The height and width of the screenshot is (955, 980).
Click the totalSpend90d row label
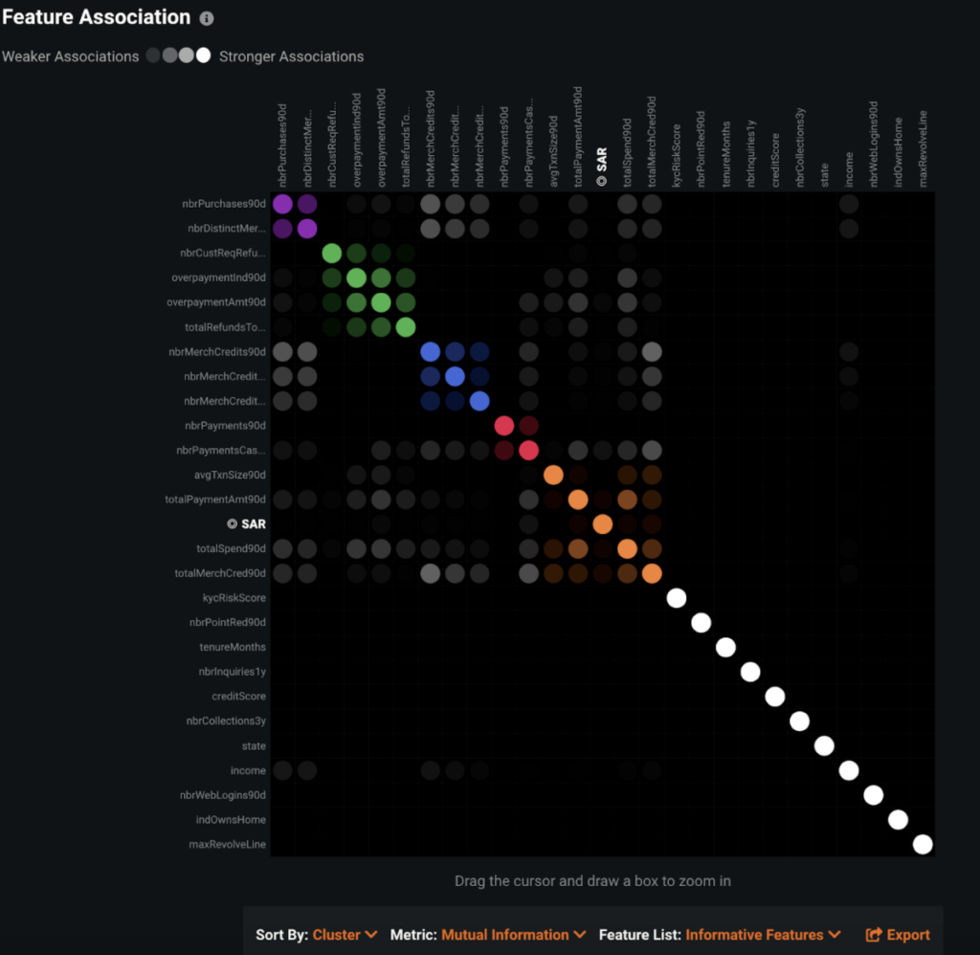tap(231, 548)
